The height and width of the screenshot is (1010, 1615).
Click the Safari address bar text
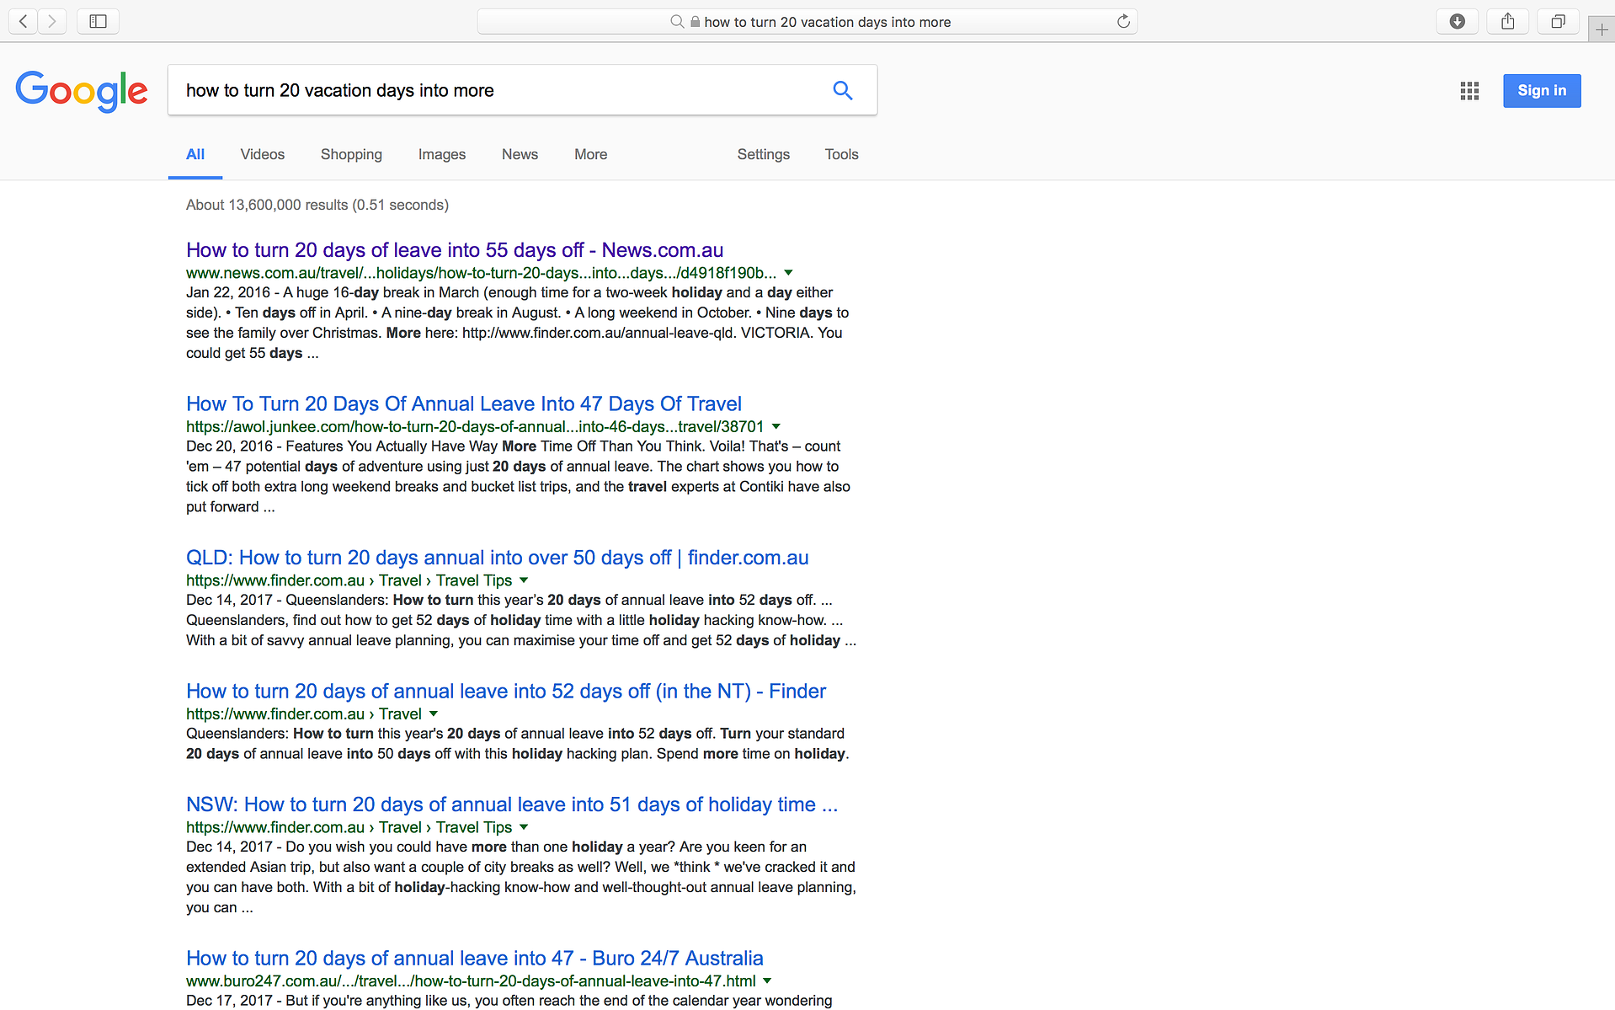pyautogui.click(x=828, y=22)
